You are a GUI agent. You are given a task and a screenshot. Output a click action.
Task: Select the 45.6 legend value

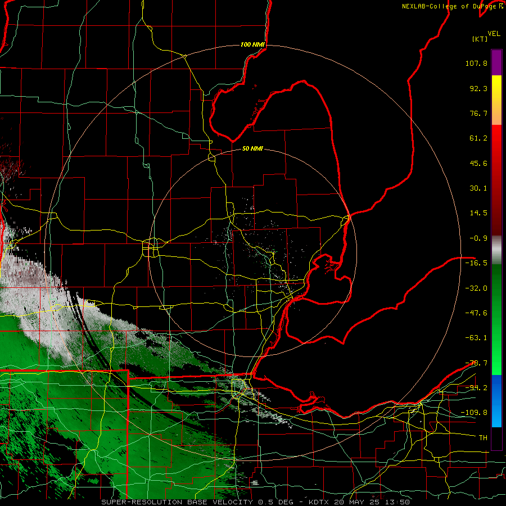pos(478,163)
